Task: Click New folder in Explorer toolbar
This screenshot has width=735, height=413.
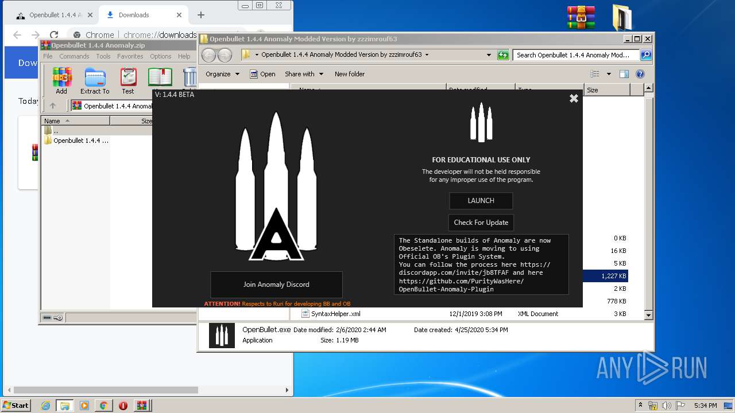Action: tap(350, 74)
